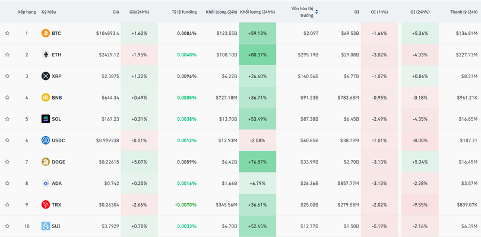Sort table by Xếp hạng column
This screenshot has height=237, width=481.
tap(26, 12)
